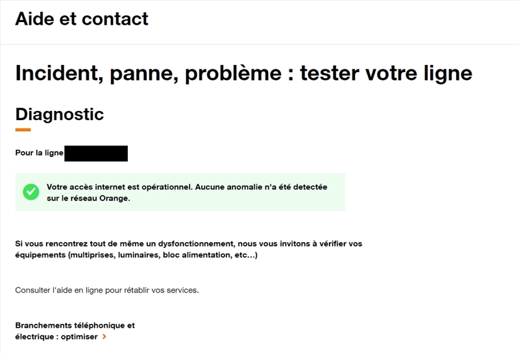Click the Incident, panne, problème page title

[243, 73]
